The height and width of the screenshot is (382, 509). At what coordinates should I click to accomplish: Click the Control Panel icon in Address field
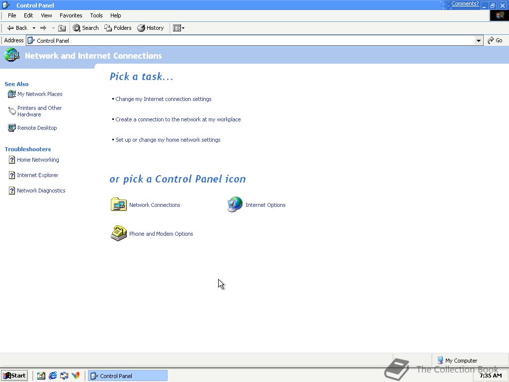pos(31,40)
